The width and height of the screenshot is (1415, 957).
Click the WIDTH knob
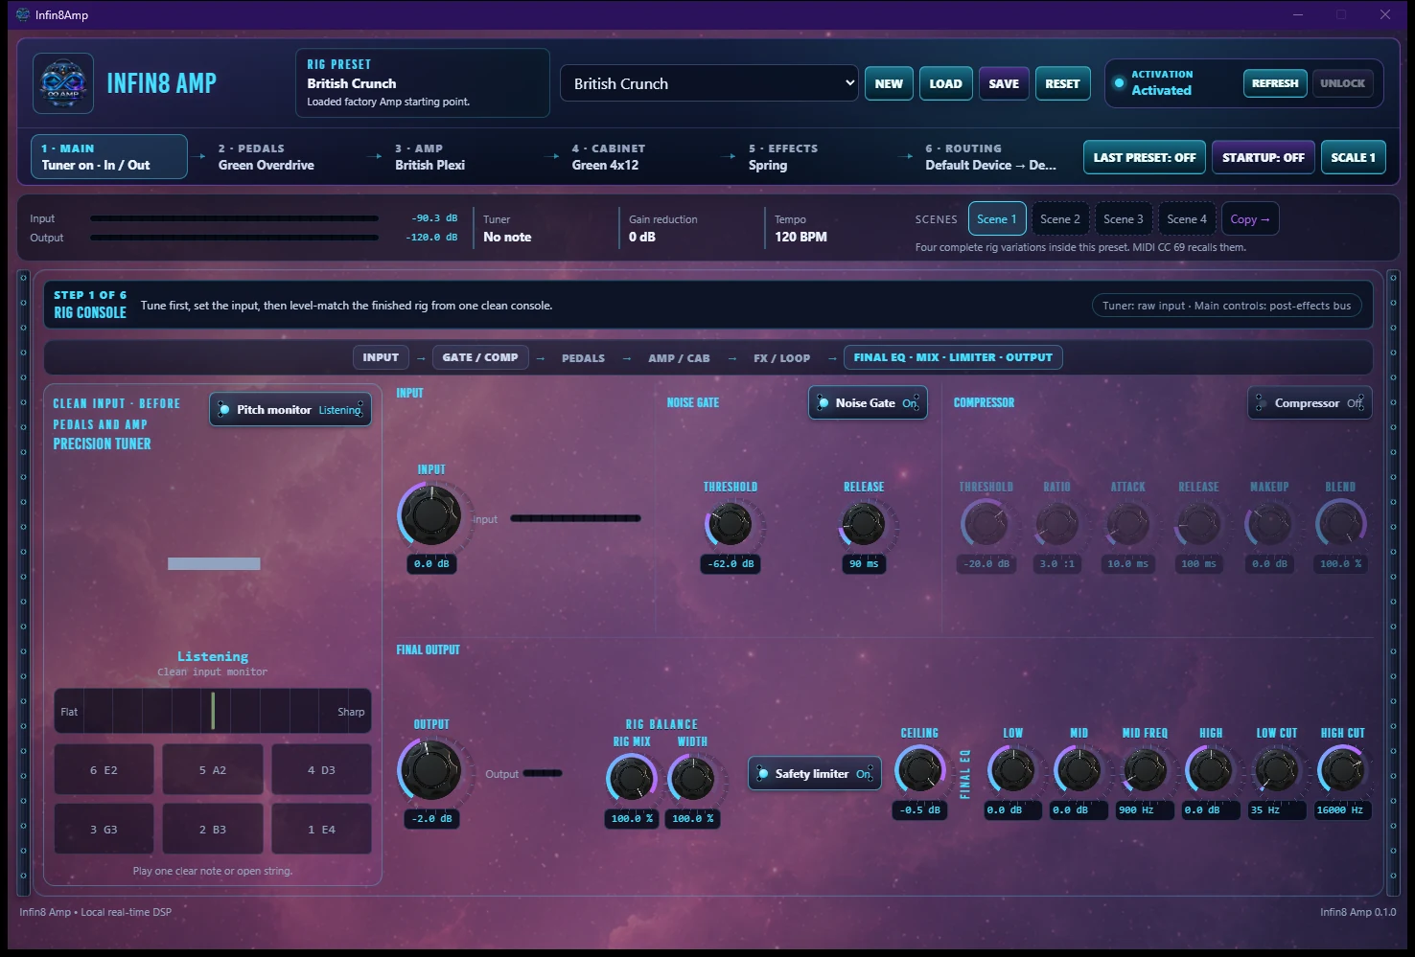pos(692,778)
